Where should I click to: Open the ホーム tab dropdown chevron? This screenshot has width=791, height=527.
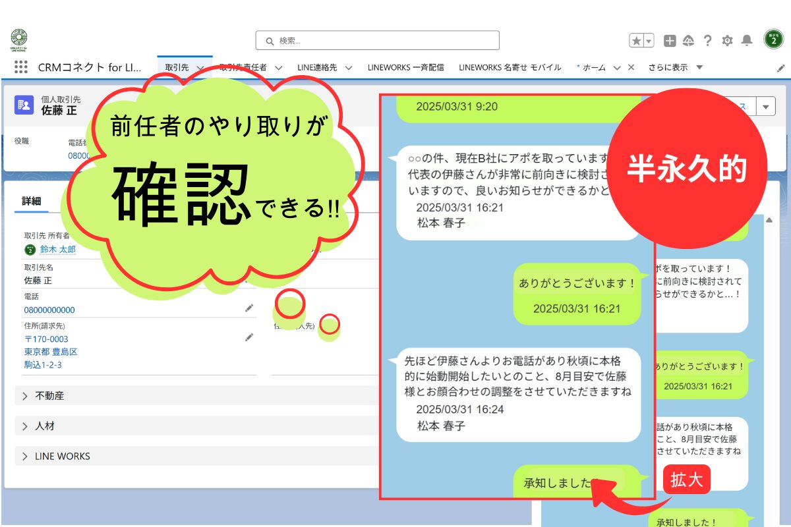617,68
